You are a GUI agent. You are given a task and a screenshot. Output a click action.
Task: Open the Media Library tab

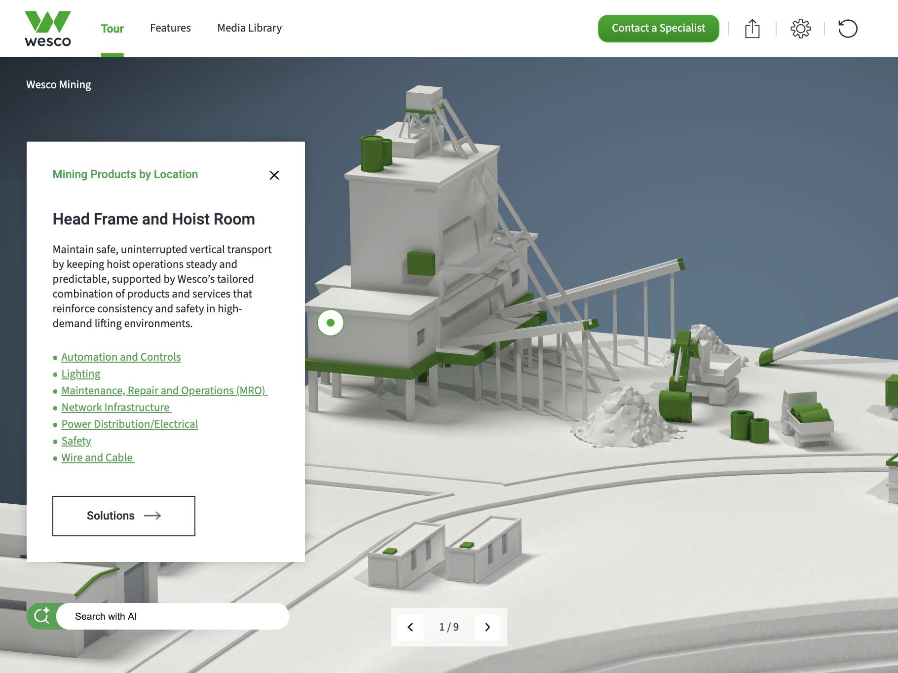coord(250,28)
